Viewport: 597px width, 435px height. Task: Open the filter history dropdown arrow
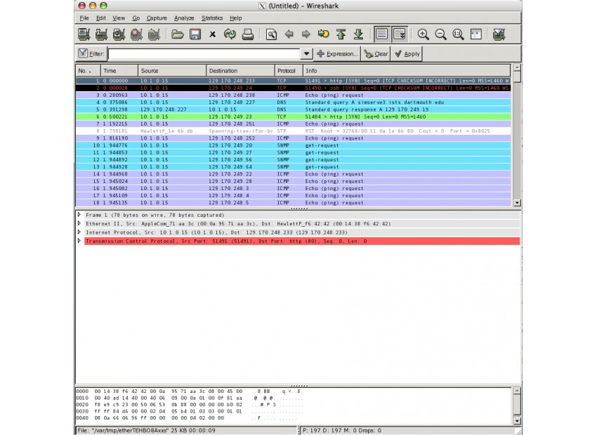click(x=306, y=53)
